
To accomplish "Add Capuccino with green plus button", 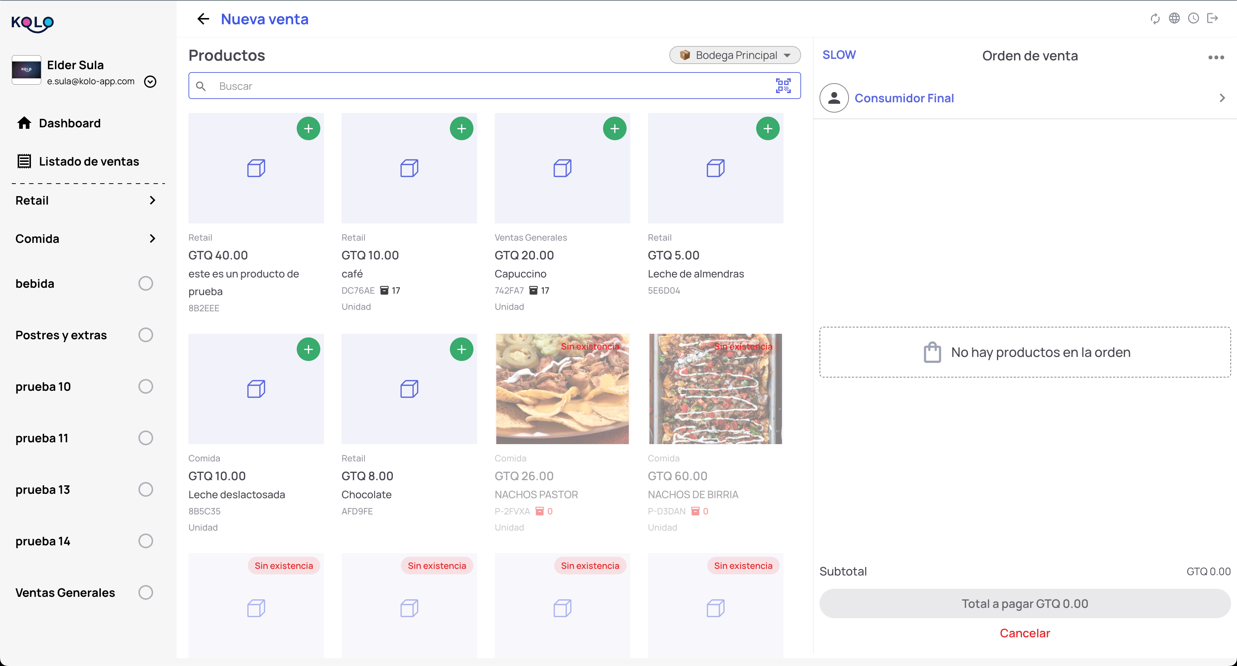I will click(615, 128).
